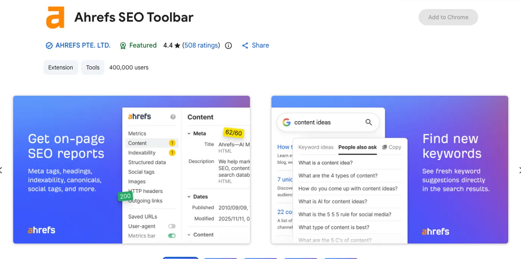The height and width of the screenshot is (259, 521).
Task: Click the star icon beside 4.4 rating
Action: tap(177, 46)
